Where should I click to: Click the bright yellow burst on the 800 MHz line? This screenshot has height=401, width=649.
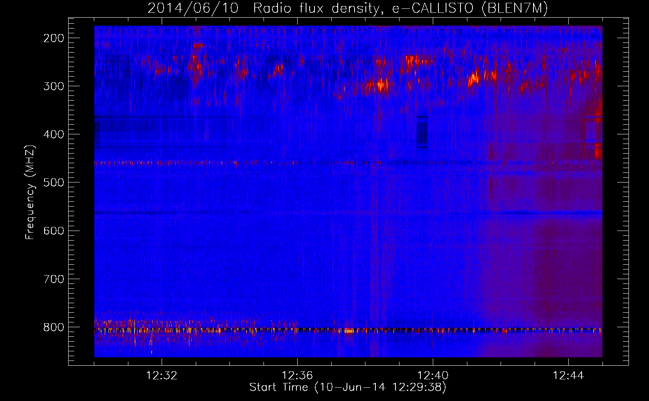[x=349, y=331]
